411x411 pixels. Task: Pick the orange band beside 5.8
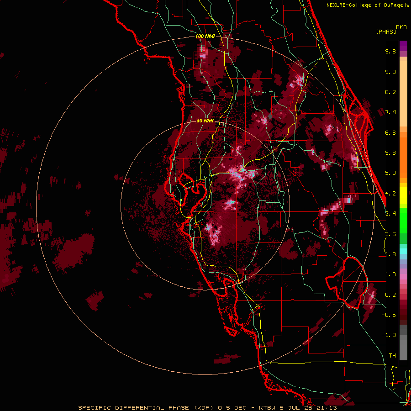pyautogui.click(x=403, y=155)
